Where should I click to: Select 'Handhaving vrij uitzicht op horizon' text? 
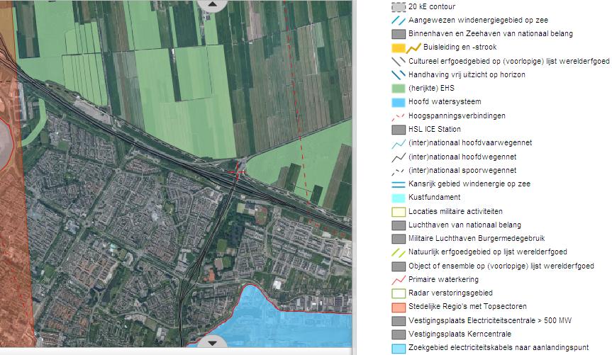click(467, 74)
